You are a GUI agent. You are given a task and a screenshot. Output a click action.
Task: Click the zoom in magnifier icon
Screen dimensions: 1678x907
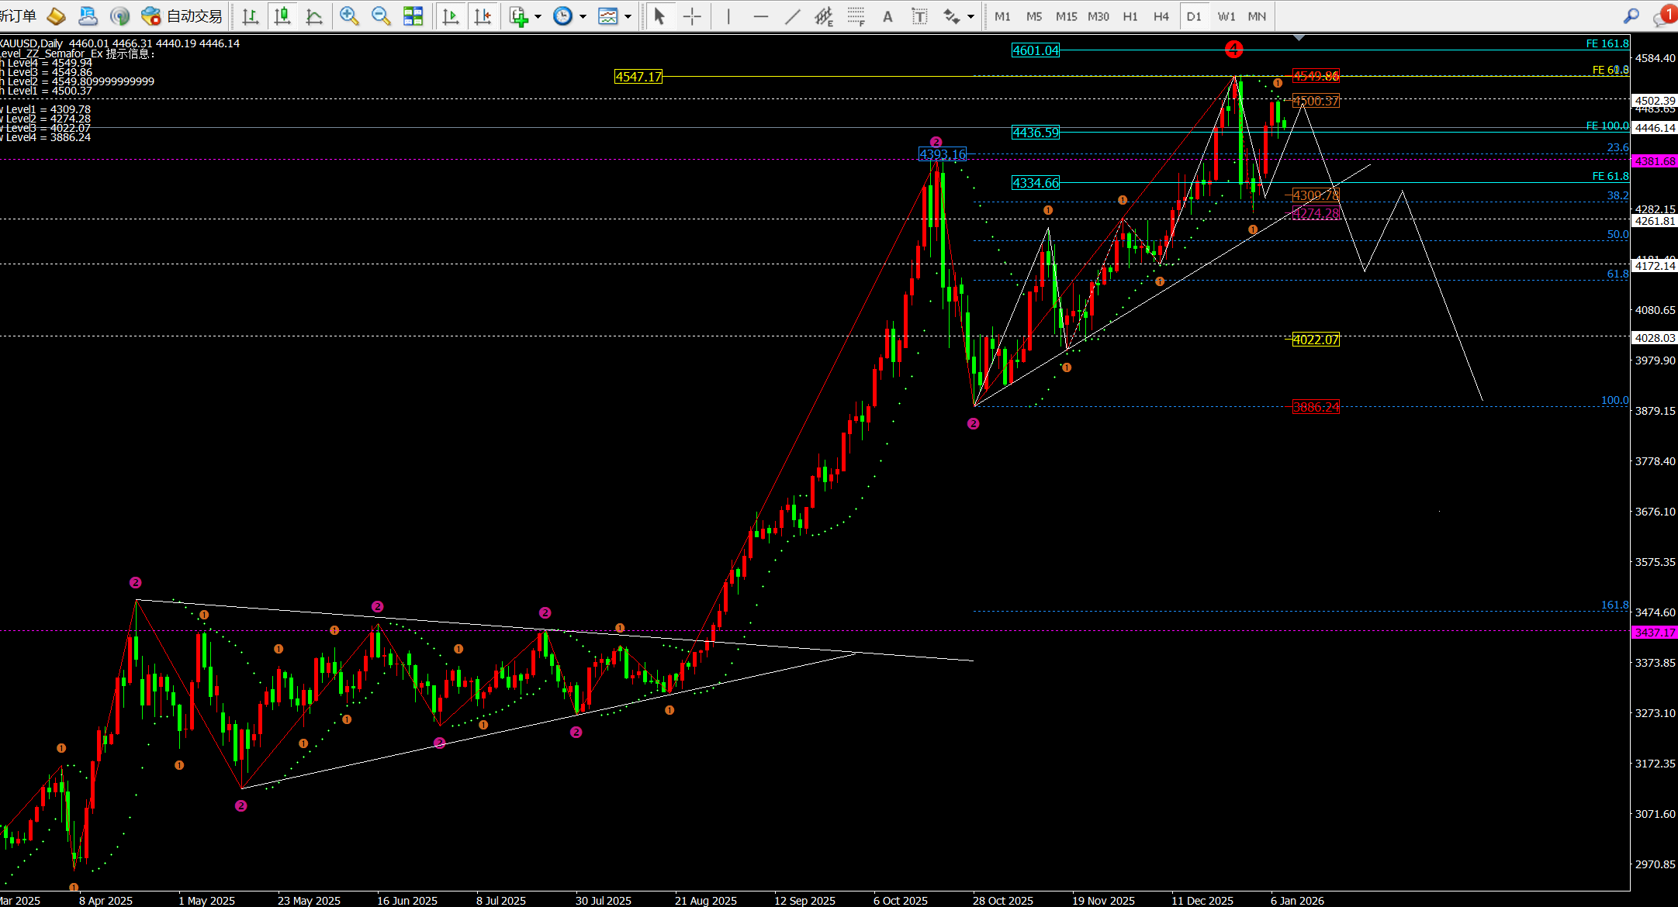click(349, 16)
